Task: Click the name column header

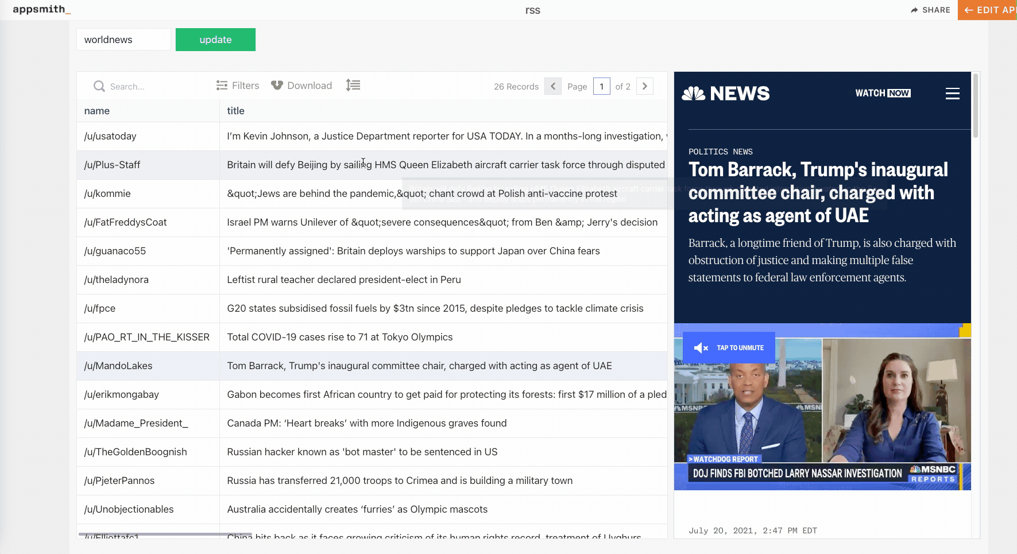Action: click(97, 111)
